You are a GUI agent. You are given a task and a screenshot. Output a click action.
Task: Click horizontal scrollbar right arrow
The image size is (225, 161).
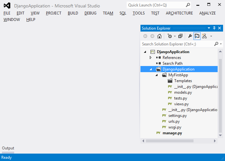[215, 141]
